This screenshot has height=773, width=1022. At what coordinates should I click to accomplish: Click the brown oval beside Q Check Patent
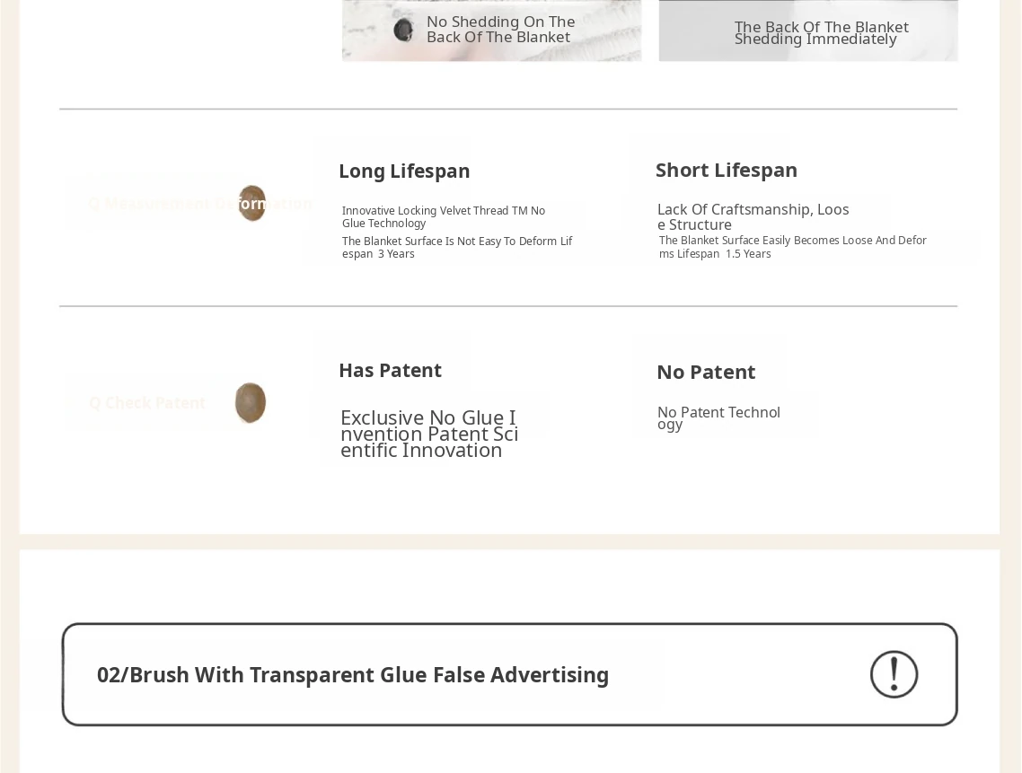tap(251, 402)
